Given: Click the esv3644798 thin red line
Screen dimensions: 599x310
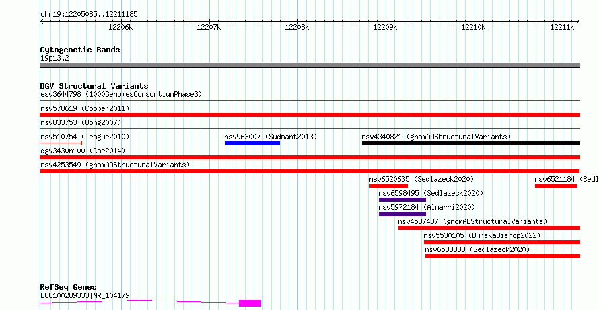Looking at the screenshot, I should coord(310,101).
